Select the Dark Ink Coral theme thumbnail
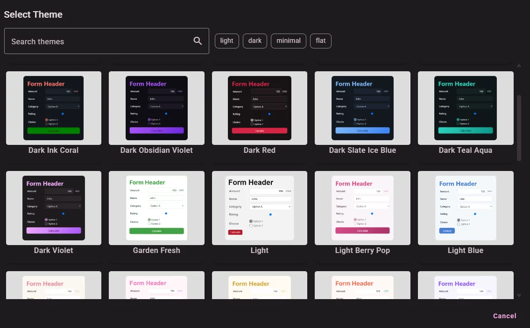Screen dimensions: 530x328 [54, 108]
